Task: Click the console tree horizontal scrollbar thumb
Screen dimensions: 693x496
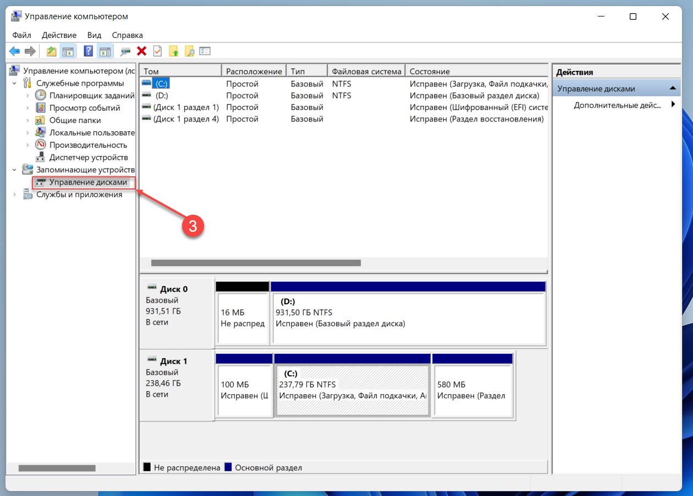Action: pos(57,469)
